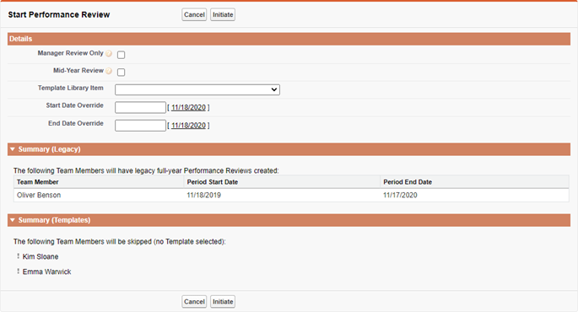
Task: Click the help icon beside Mid-Year Review
Action: 109,71
